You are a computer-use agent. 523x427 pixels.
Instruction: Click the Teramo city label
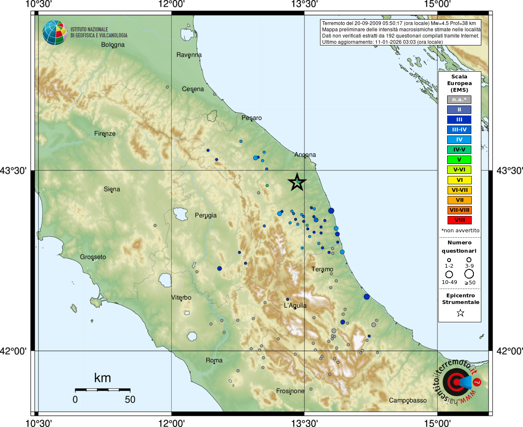pos(322,269)
